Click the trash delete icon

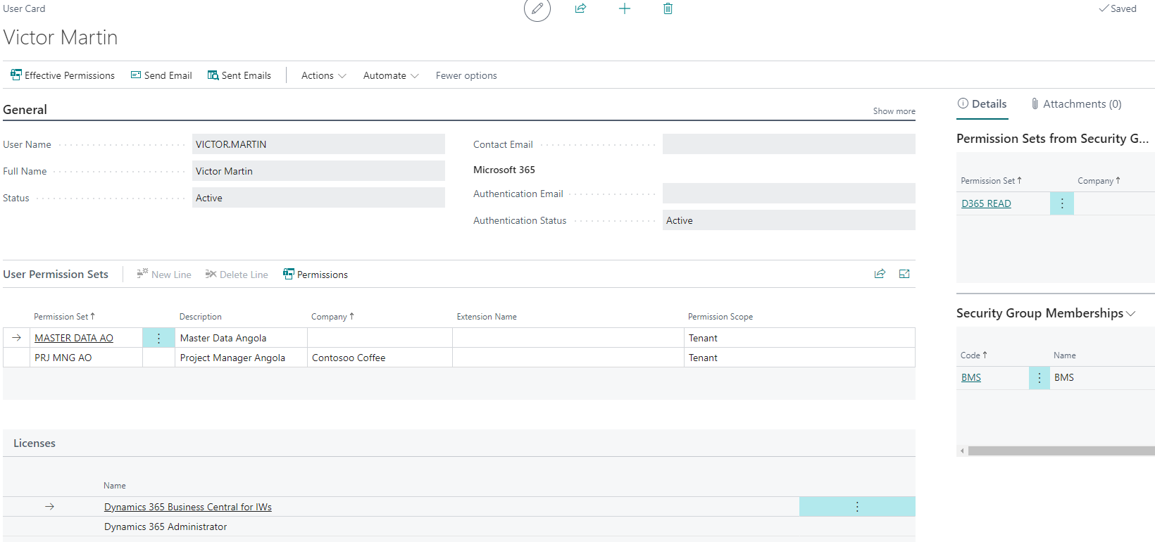(668, 8)
